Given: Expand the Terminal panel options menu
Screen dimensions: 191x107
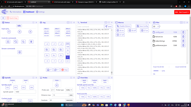Looking at the screenshot, I should [x=106, y=22].
